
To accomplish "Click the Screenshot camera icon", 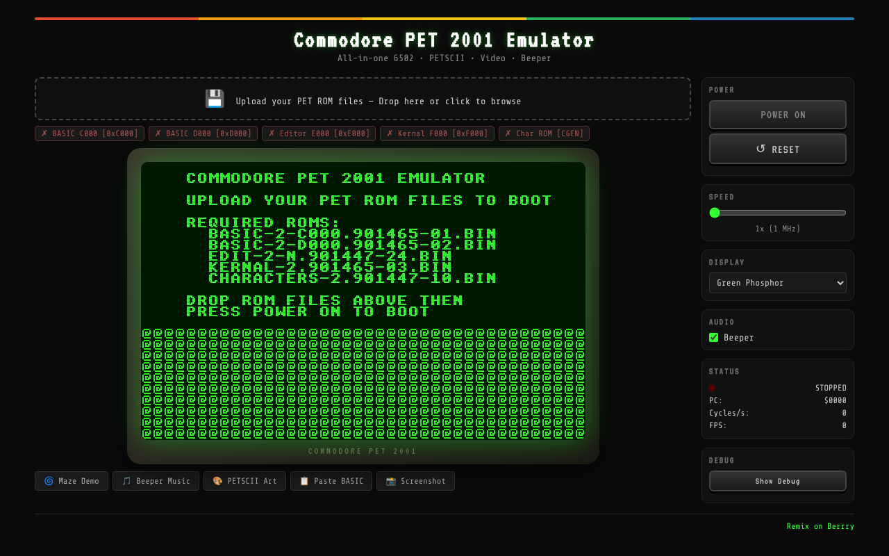I will coord(390,481).
